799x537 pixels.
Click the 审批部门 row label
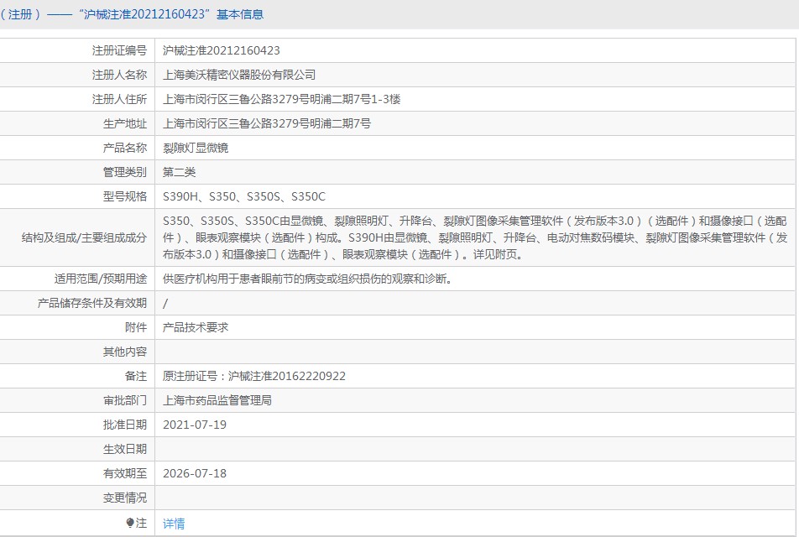tap(125, 400)
